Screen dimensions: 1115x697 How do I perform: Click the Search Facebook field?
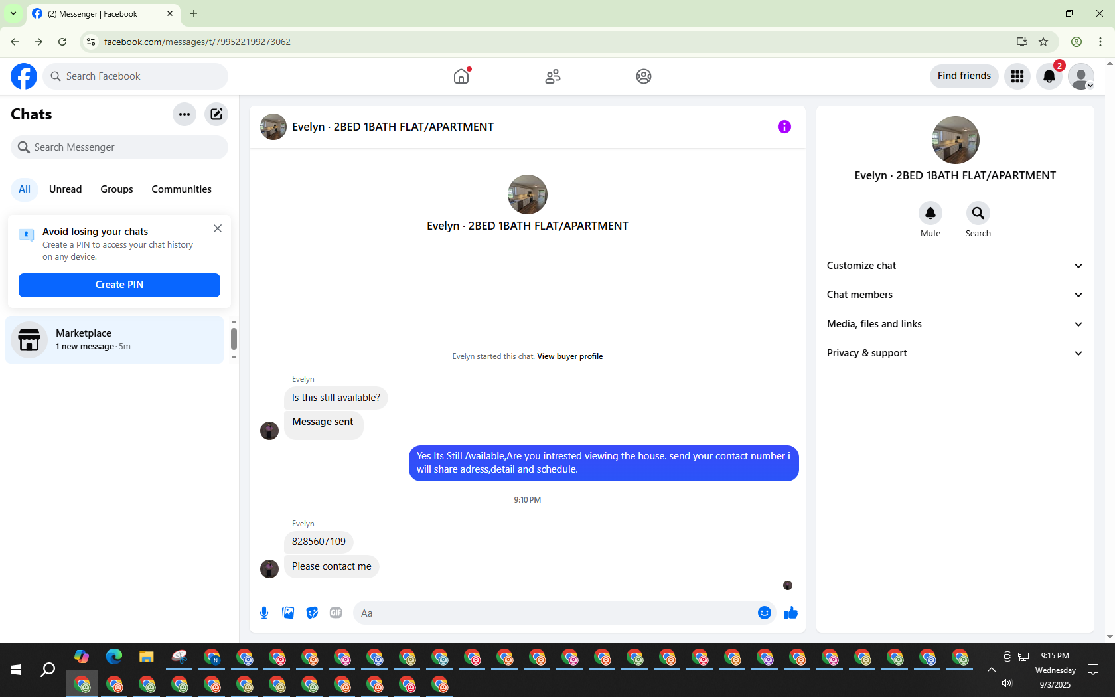coord(135,76)
